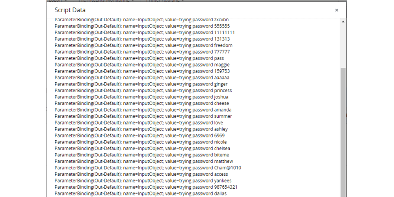The width and height of the screenshot is (394, 197).
Task: Select the line with password Cham@1010
Action: [148, 168]
